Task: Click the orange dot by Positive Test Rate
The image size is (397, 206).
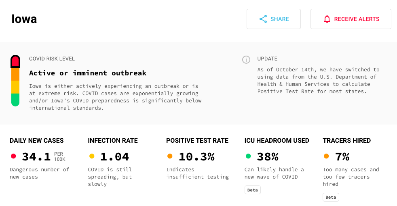Action: click(x=170, y=156)
